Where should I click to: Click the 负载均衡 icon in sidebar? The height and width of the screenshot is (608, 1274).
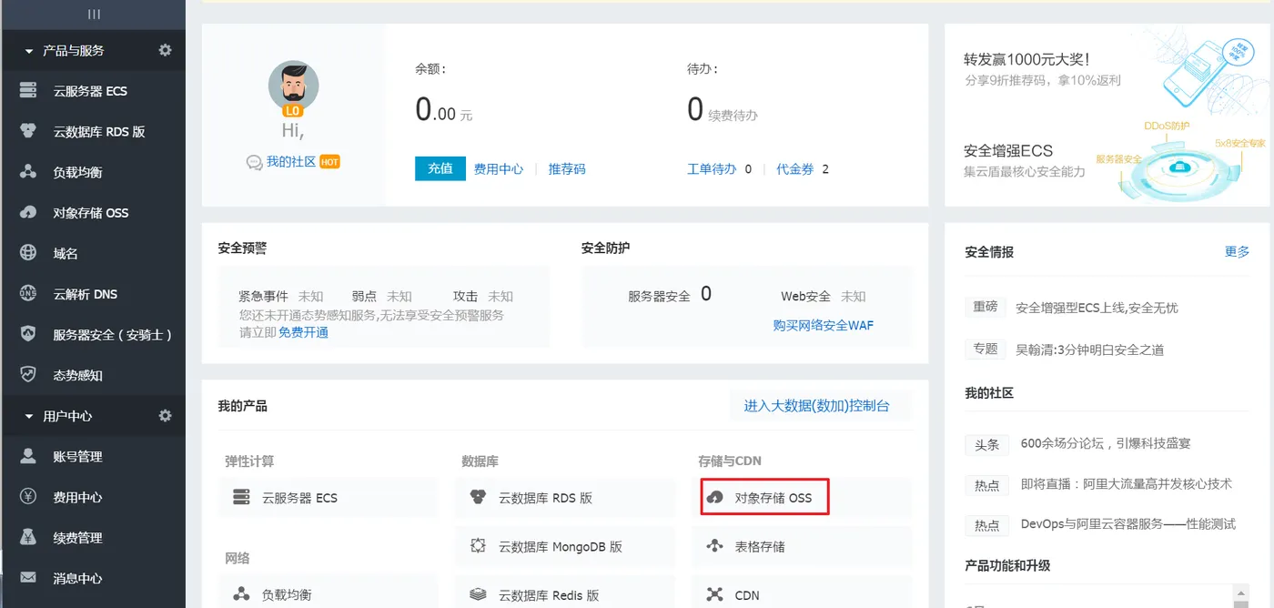point(28,172)
